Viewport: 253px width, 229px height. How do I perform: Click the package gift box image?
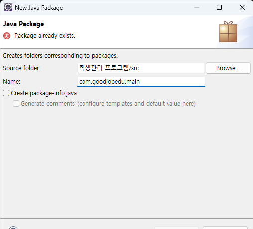pyautogui.click(x=228, y=32)
